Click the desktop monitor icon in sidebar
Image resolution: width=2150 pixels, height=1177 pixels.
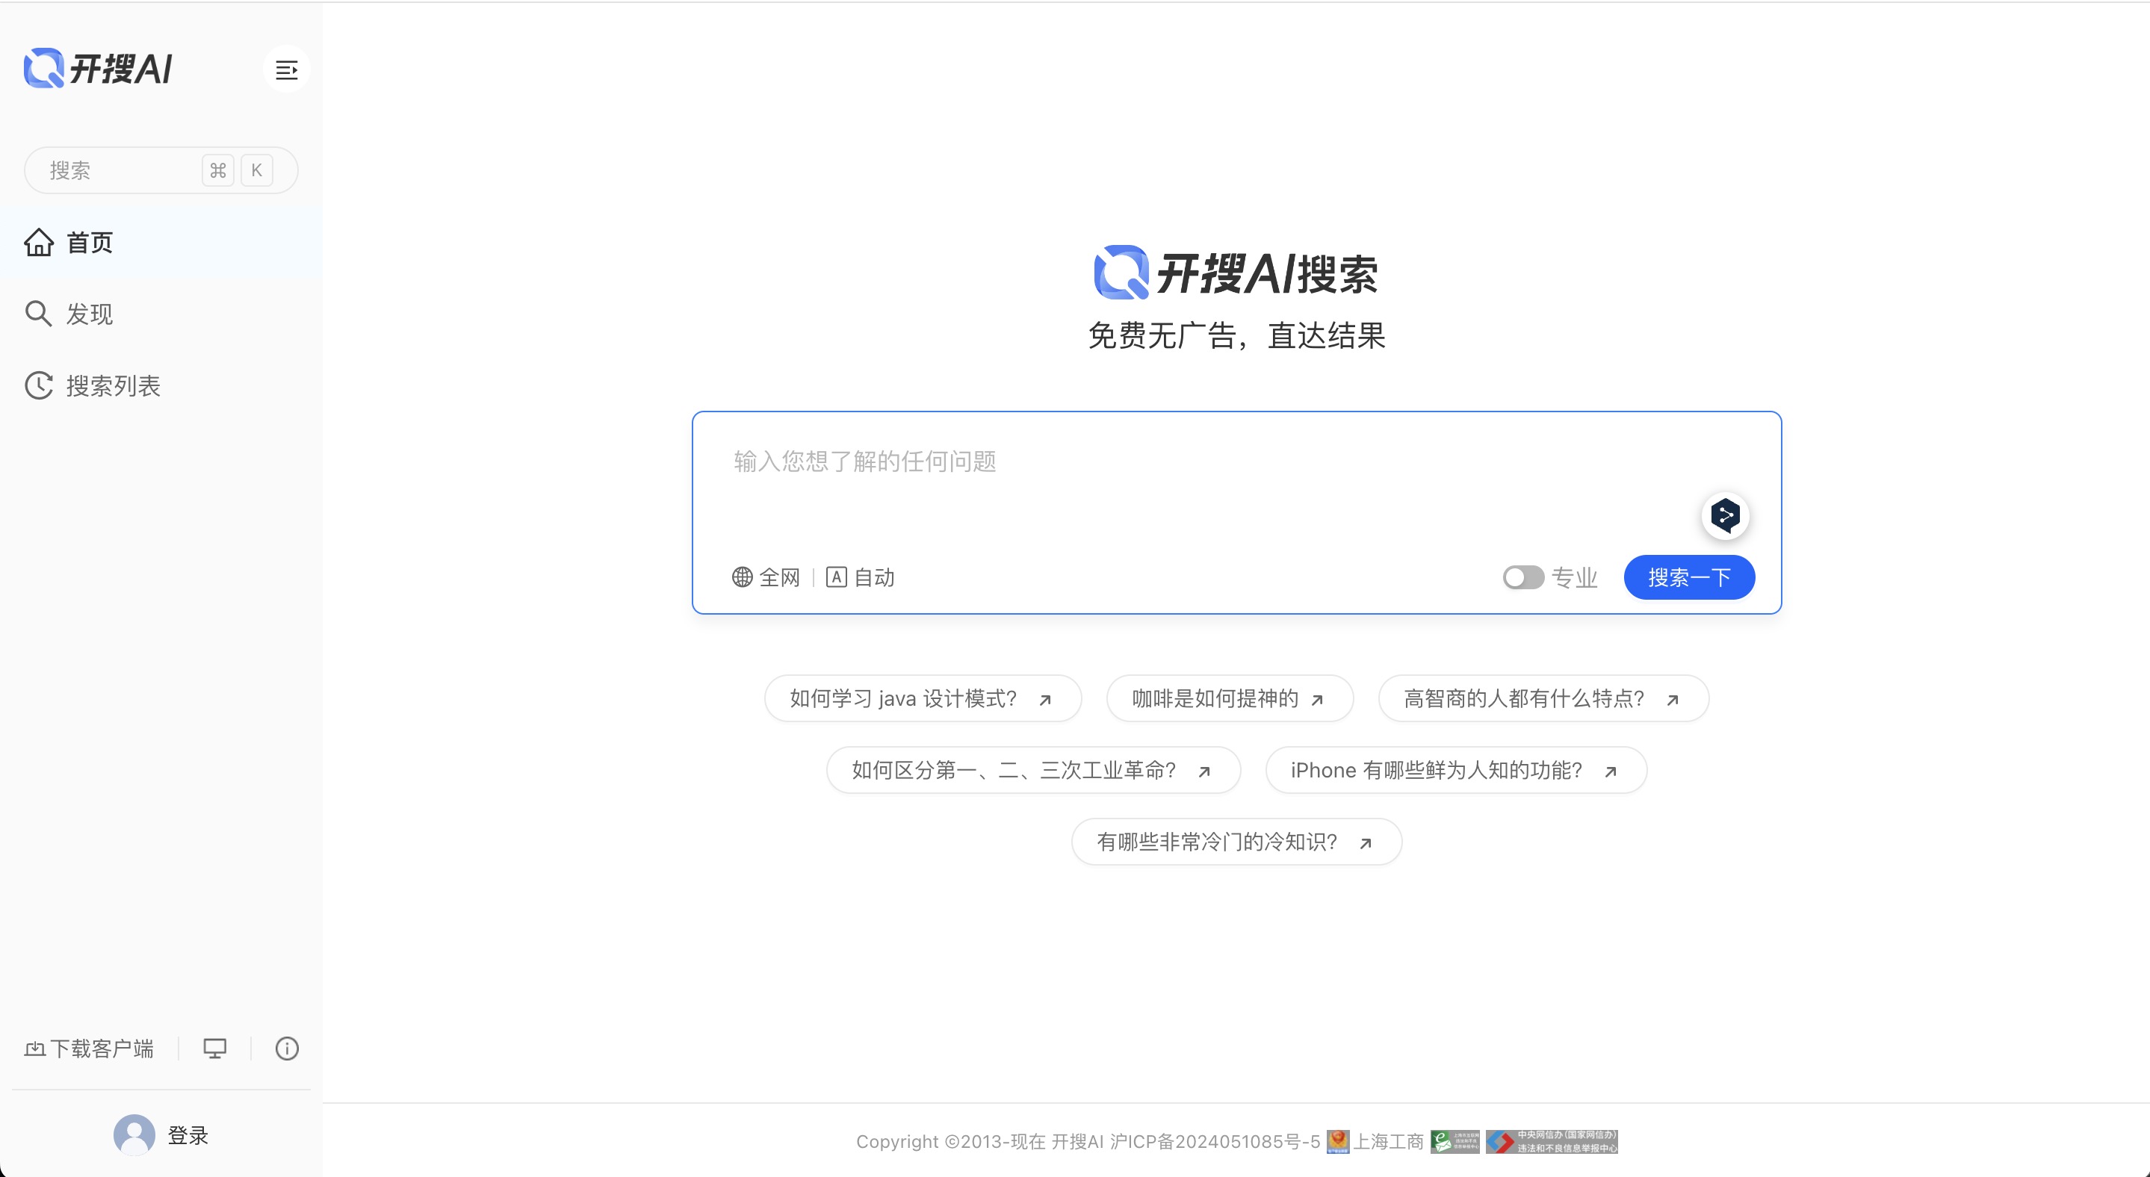(215, 1049)
